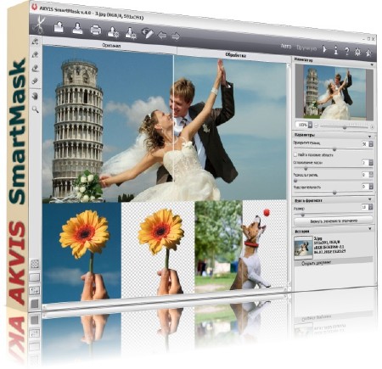Click the star icon in the top toolbar
Screen dimensions: 382x369
[368, 53]
